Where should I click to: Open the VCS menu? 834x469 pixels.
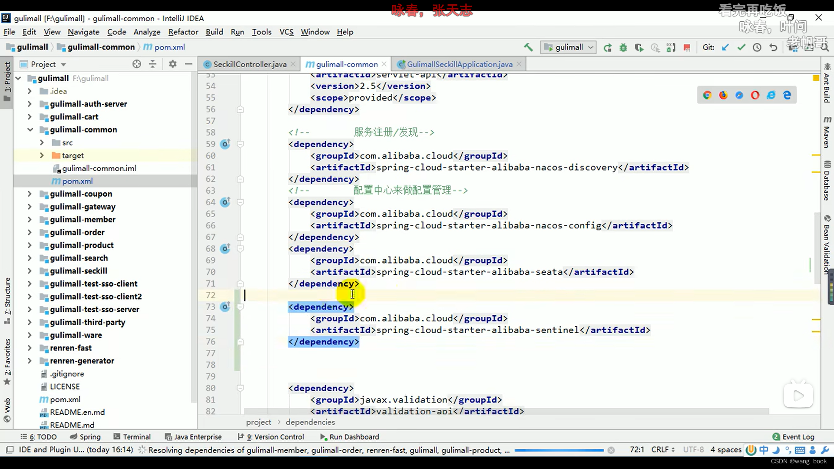[286, 32]
